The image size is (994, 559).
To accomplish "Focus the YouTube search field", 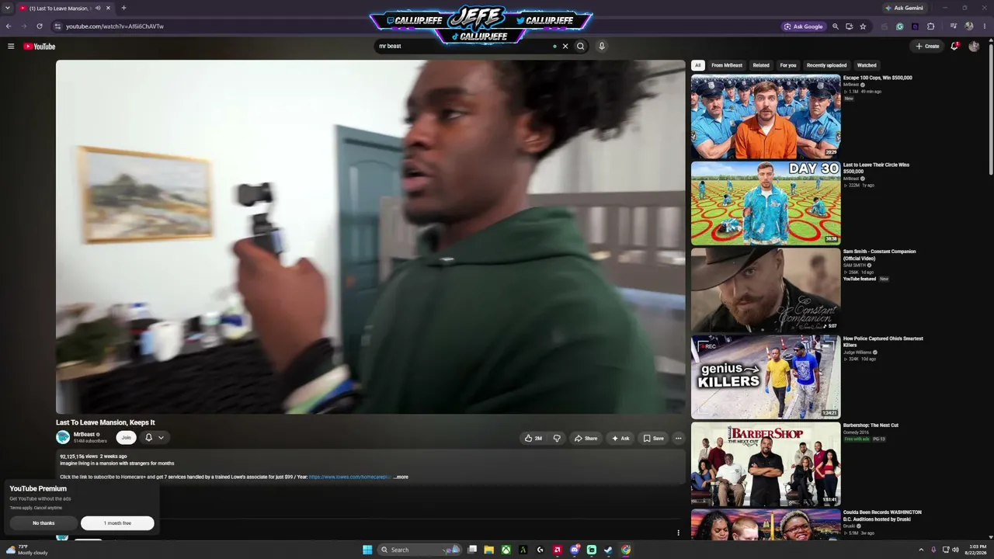I will [x=466, y=47].
